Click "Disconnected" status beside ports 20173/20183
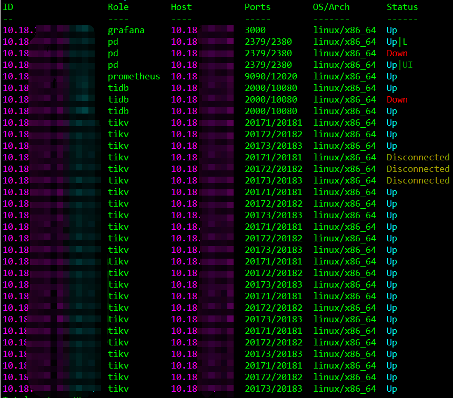This screenshot has height=398, width=453. 418,180
